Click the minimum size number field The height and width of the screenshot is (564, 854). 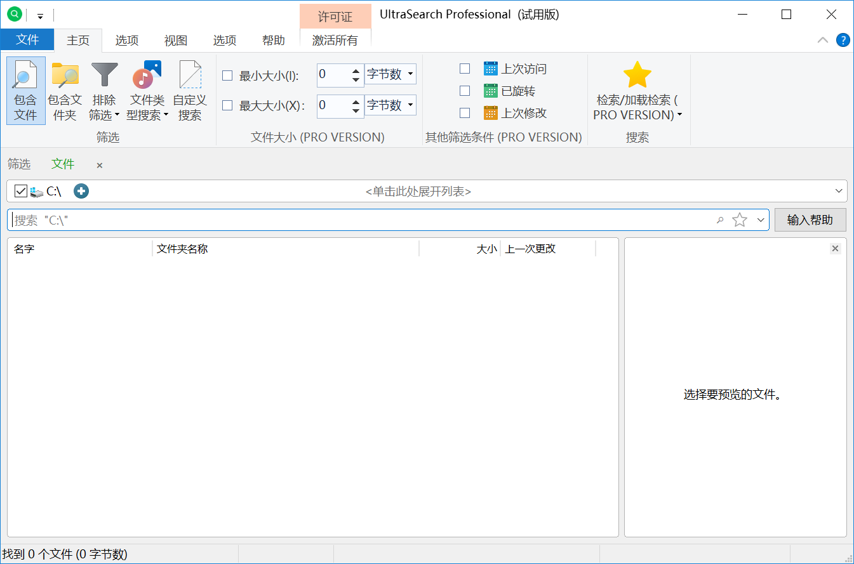click(x=333, y=75)
